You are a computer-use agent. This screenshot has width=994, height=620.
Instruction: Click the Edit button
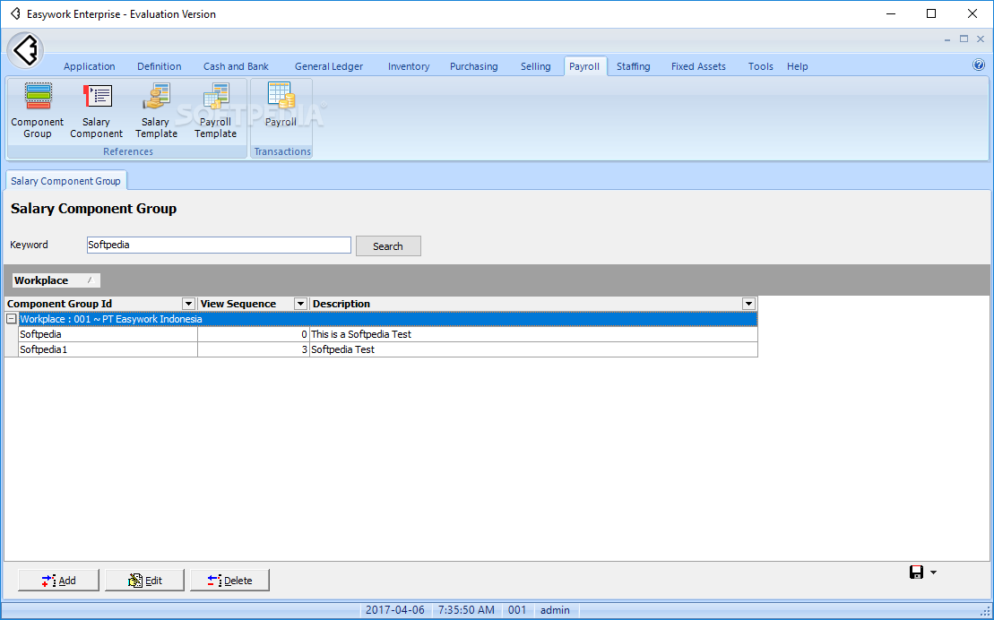[x=144, y=580]
